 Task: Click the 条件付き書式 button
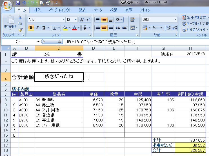[194, 17]
